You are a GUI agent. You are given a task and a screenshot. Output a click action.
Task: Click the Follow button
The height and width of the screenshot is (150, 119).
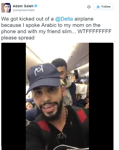point(103,7)
